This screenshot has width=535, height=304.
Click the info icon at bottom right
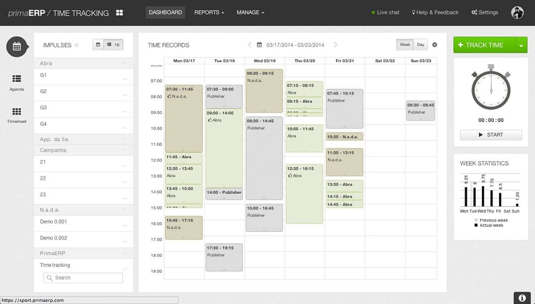[522, 298]
